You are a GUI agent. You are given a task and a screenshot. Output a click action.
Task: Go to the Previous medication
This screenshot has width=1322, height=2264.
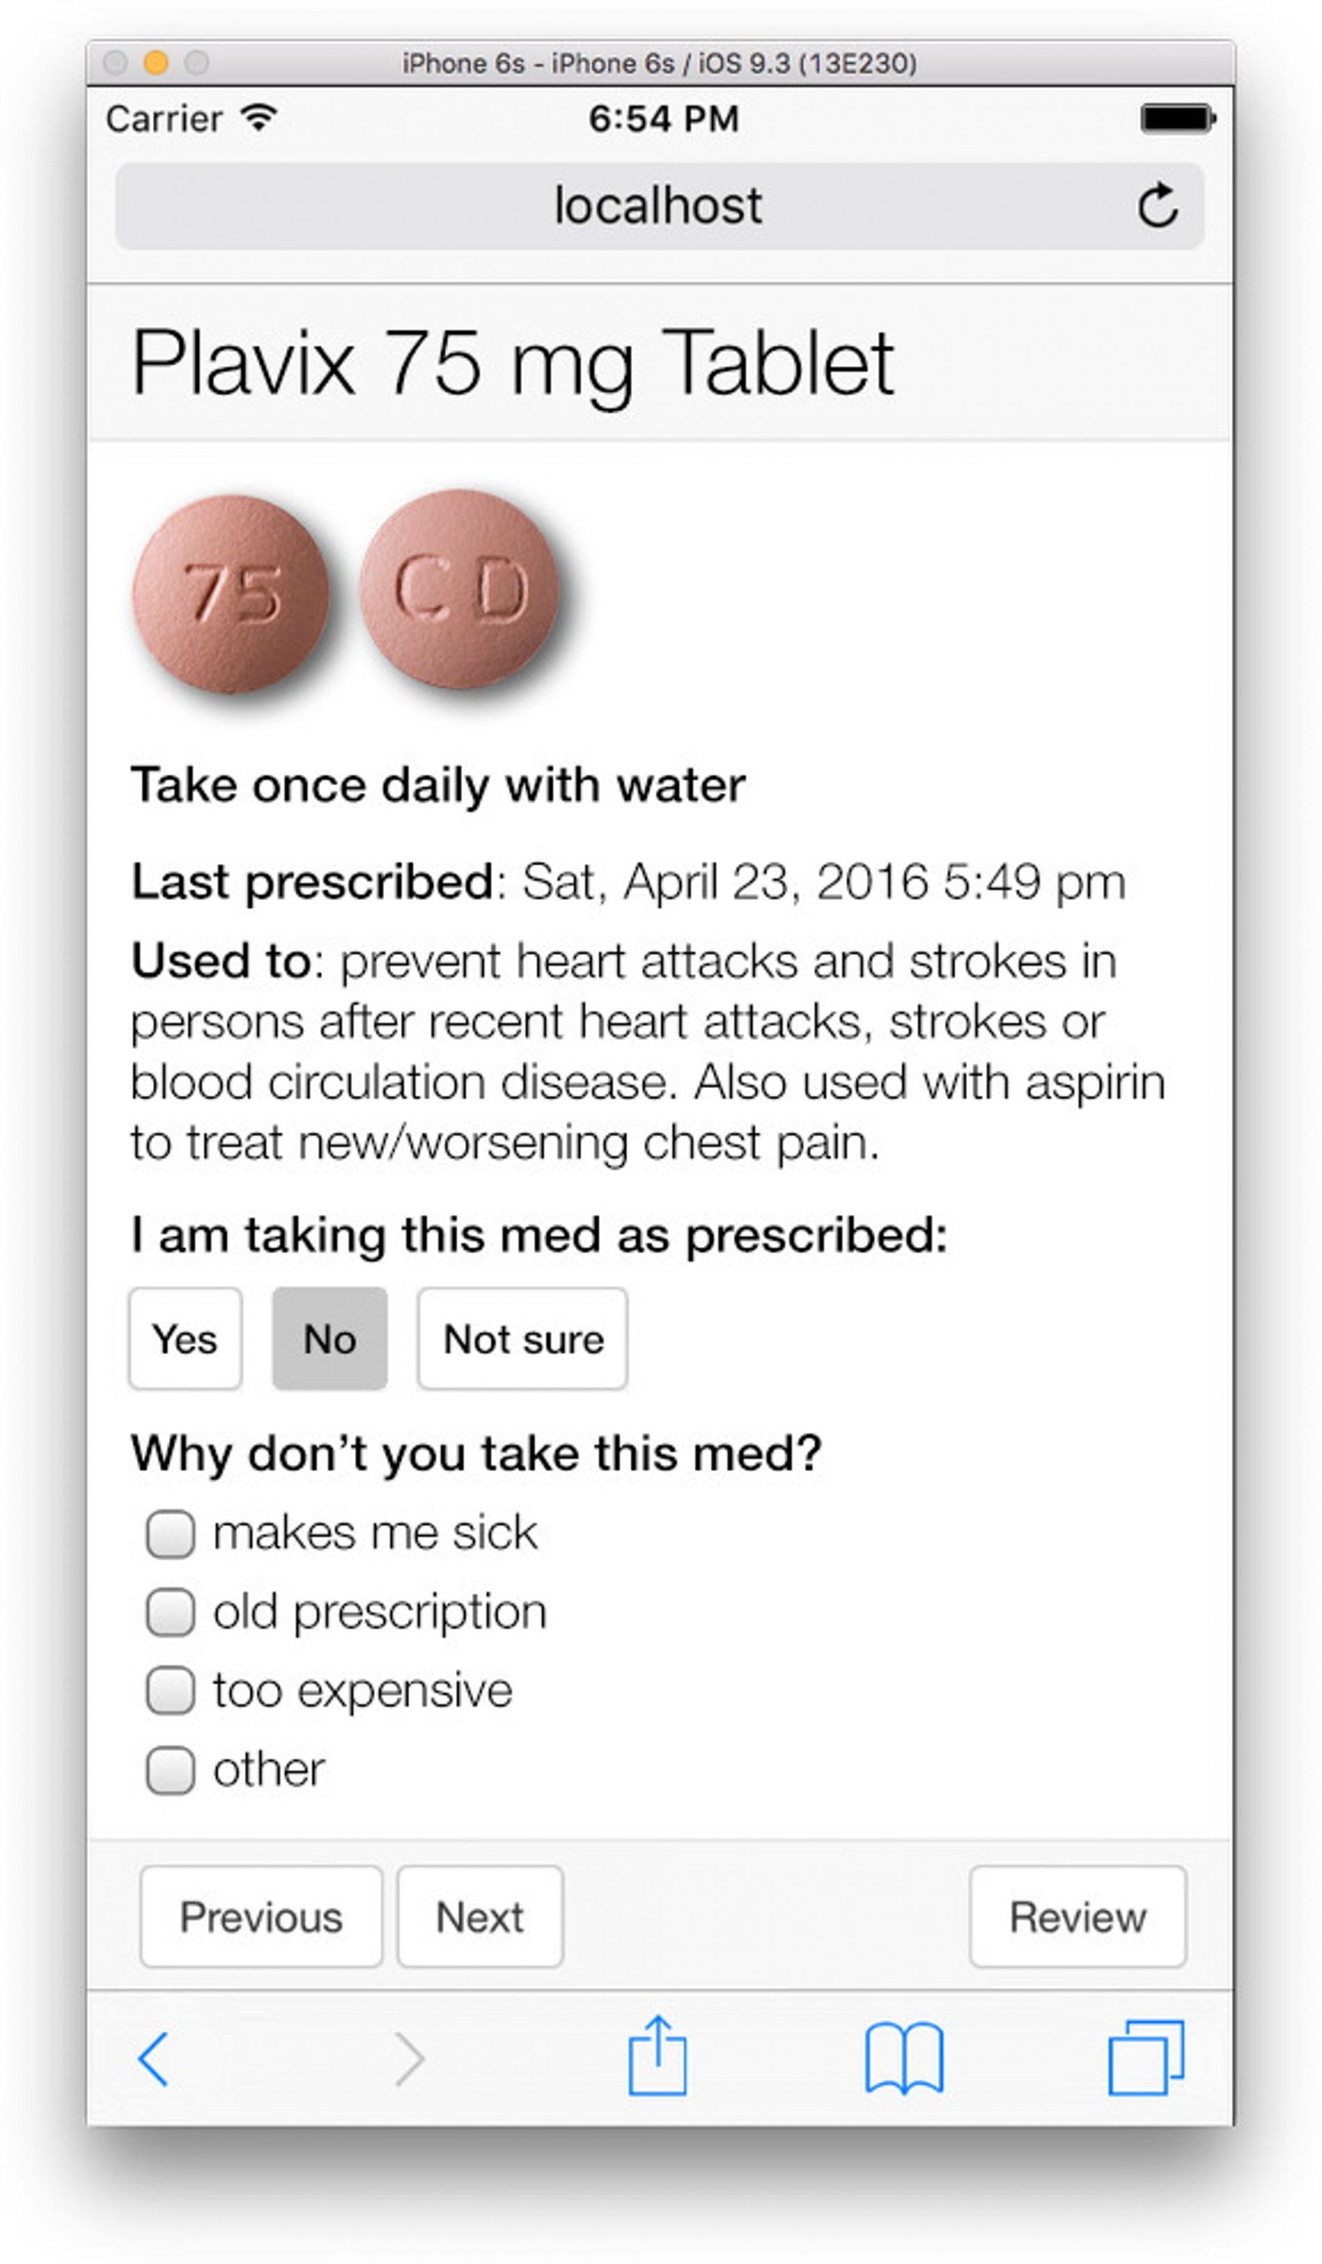click(x=261, y=1917)
